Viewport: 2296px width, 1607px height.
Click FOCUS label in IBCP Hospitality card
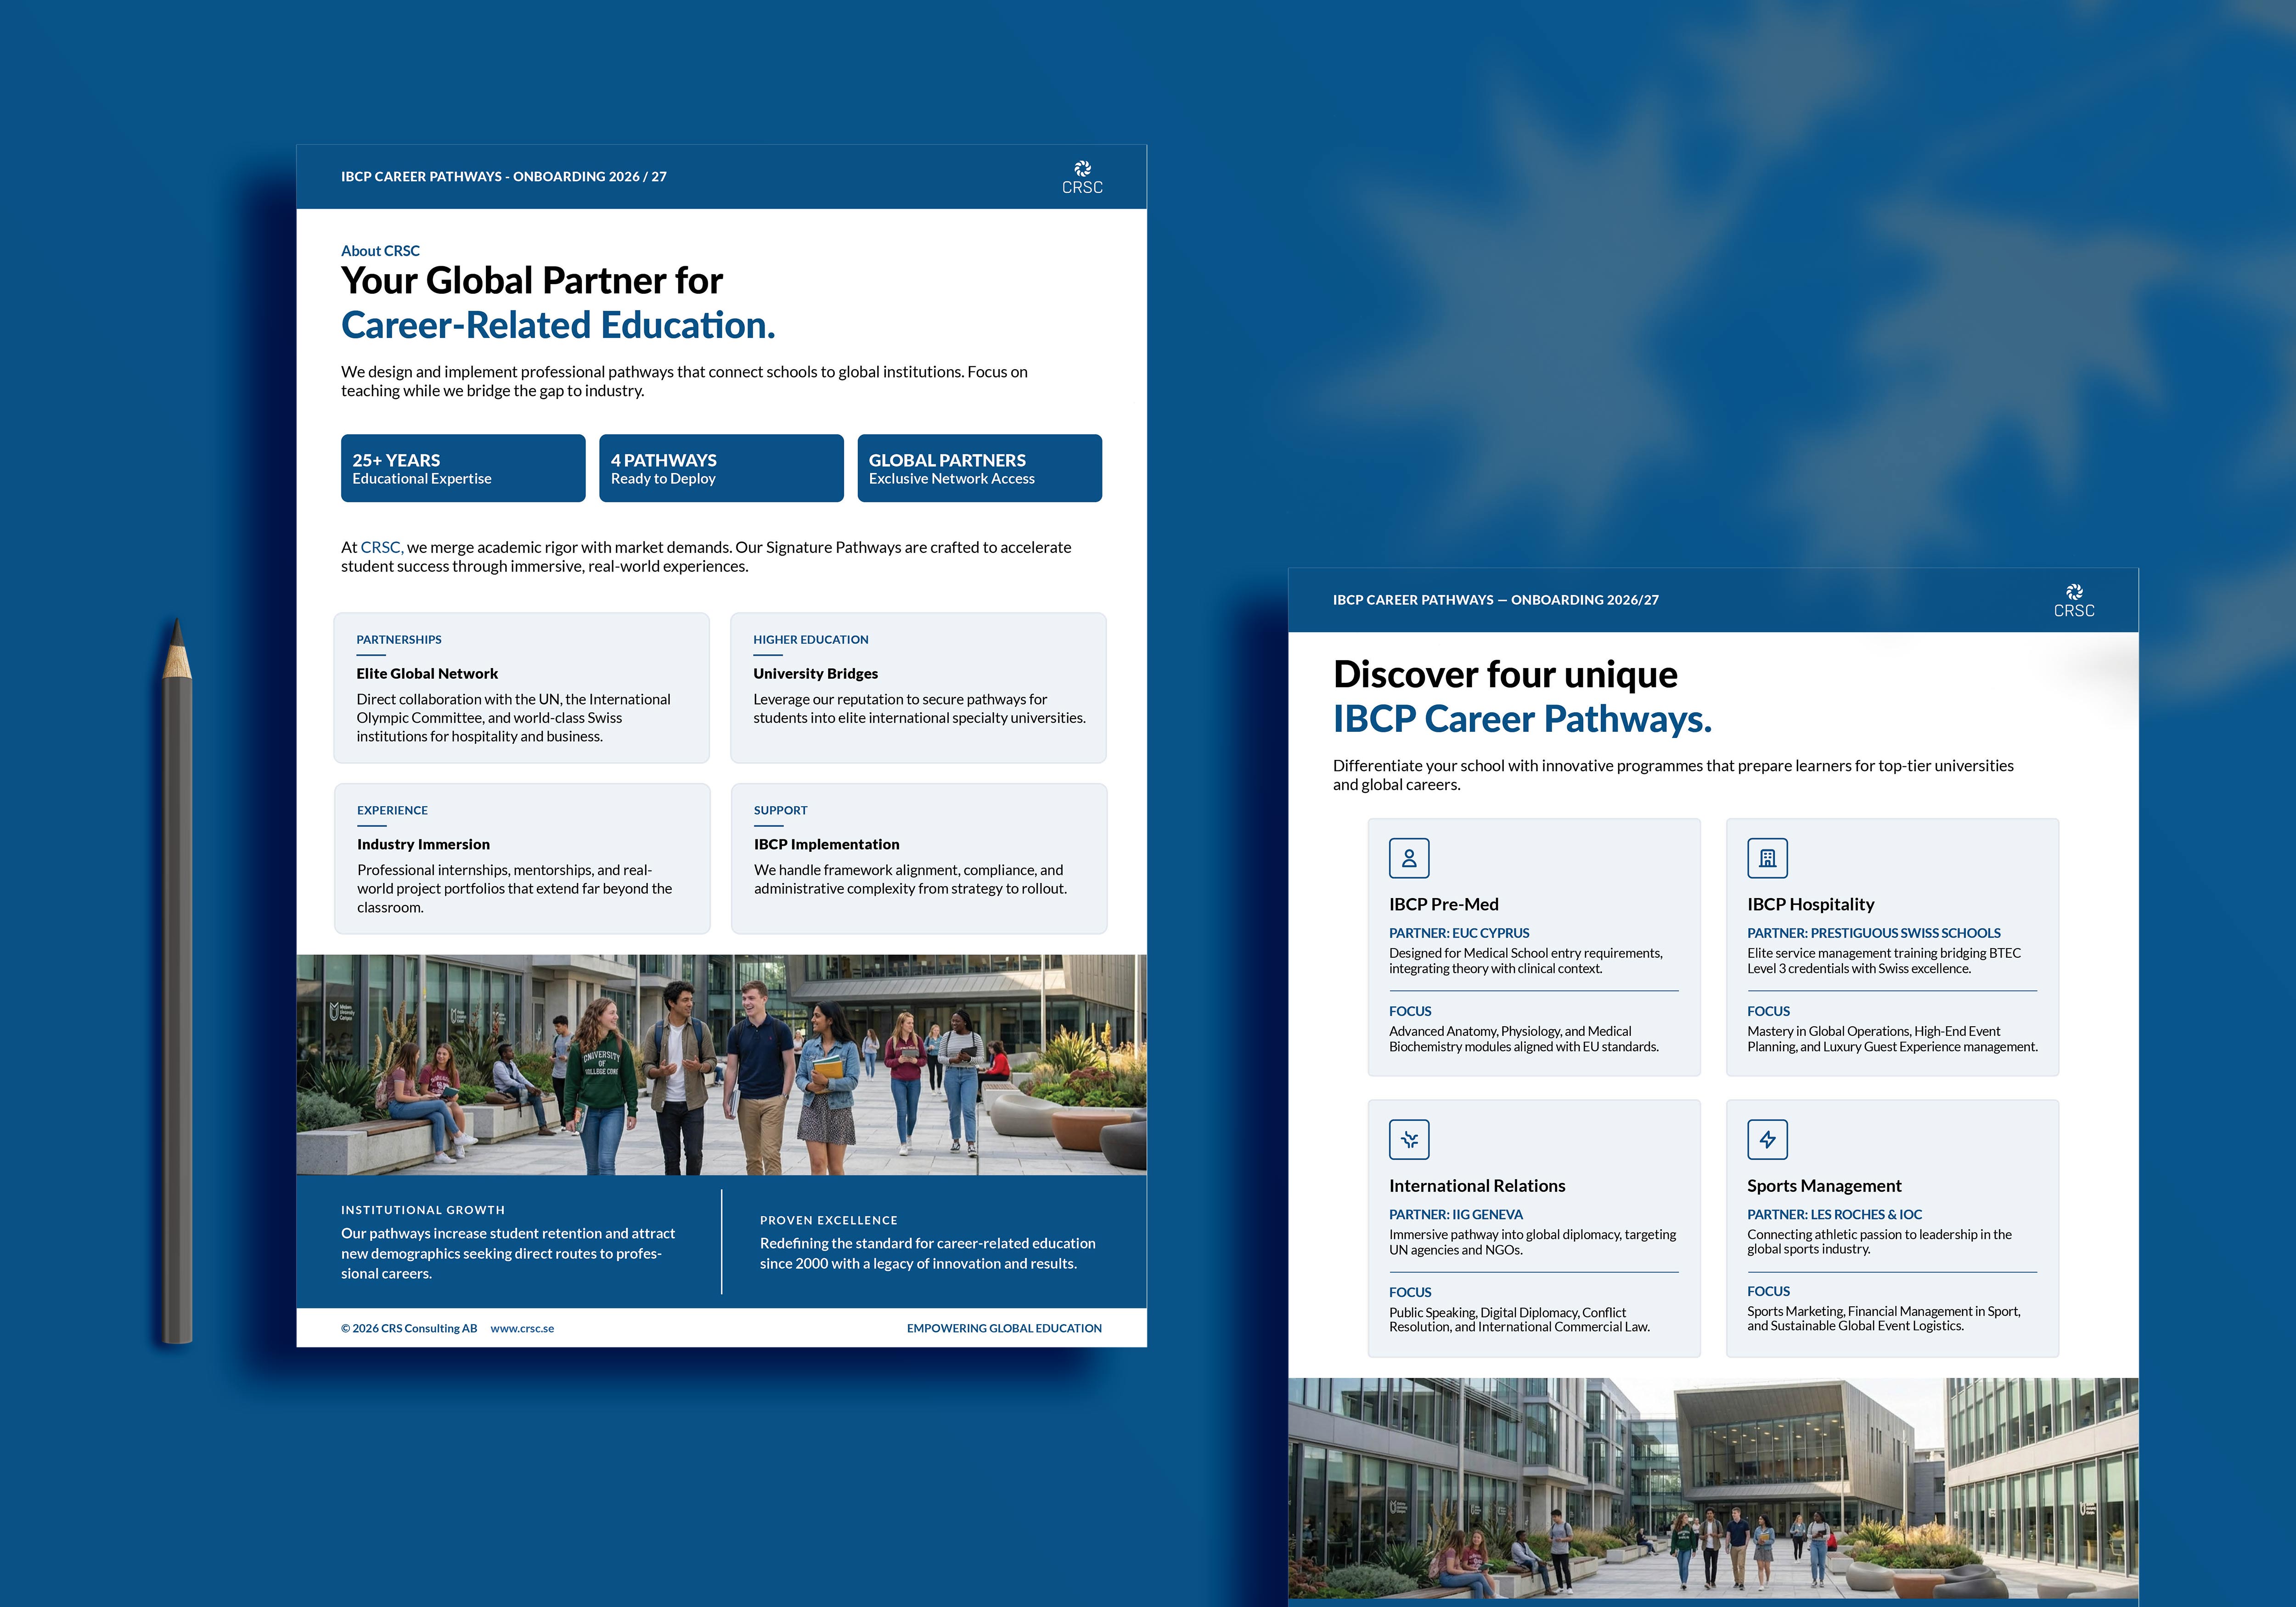(1769, 1011)
